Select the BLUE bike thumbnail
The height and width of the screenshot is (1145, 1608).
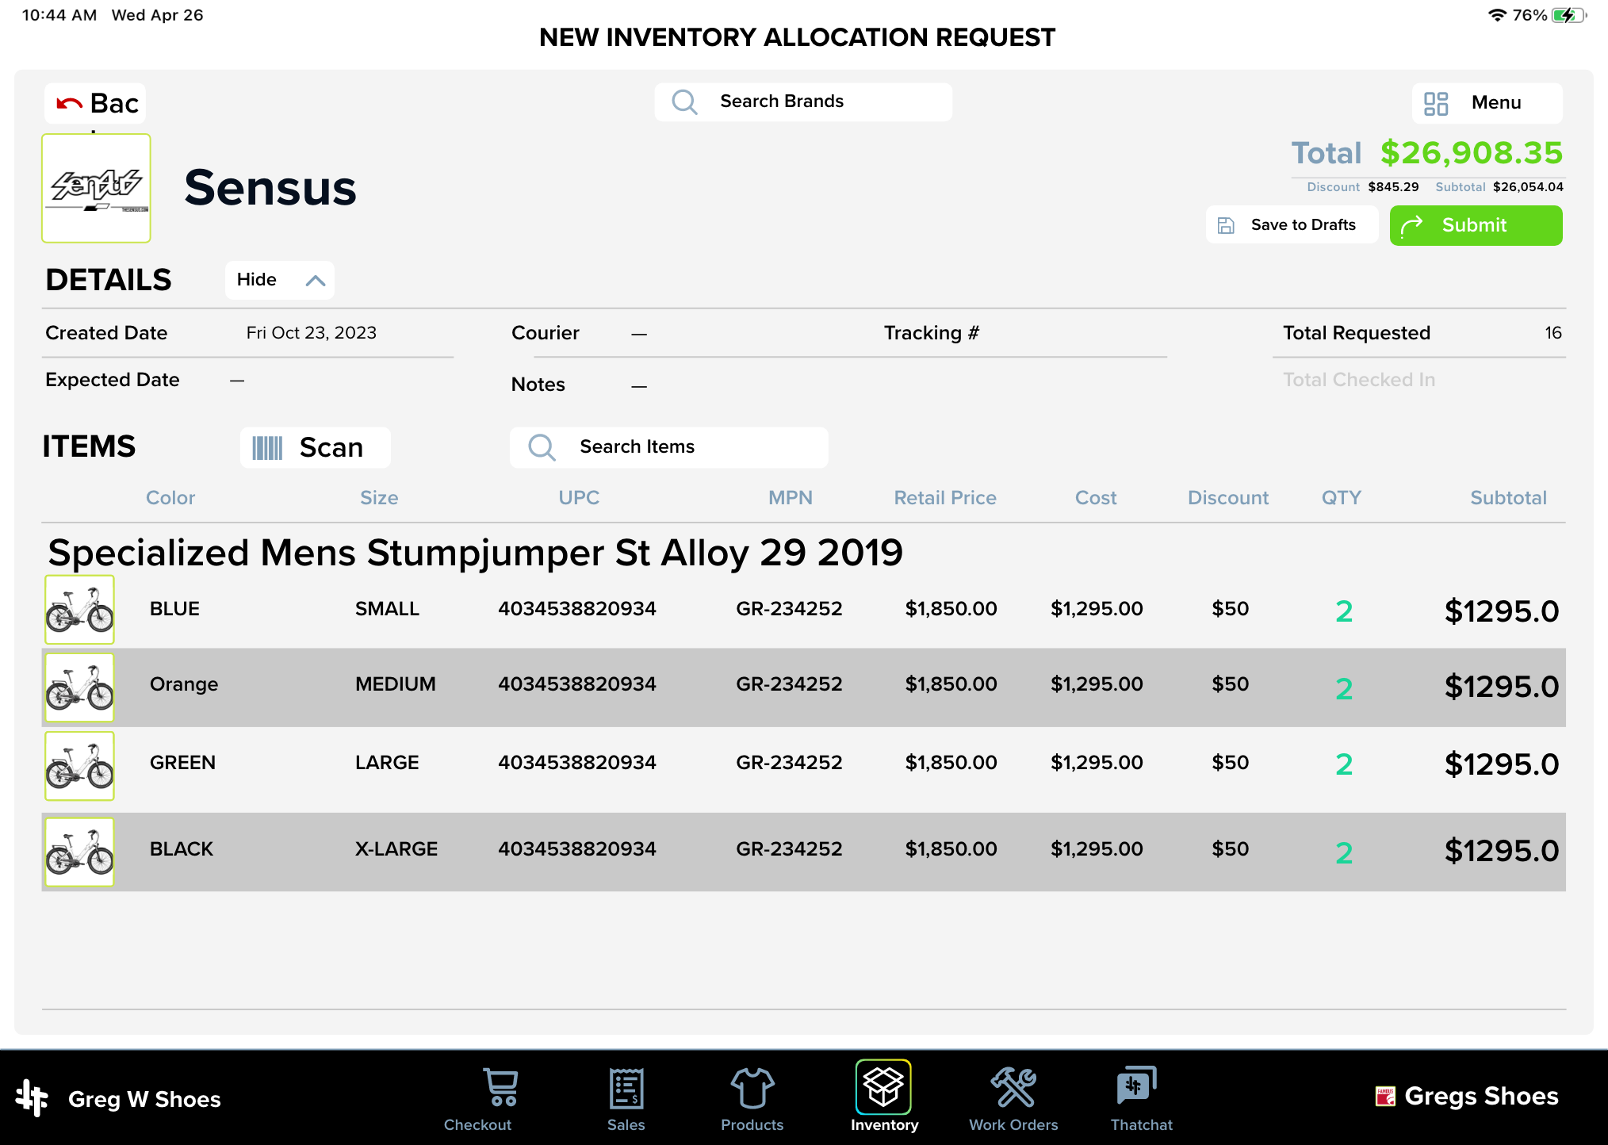[x=79, y=610]
